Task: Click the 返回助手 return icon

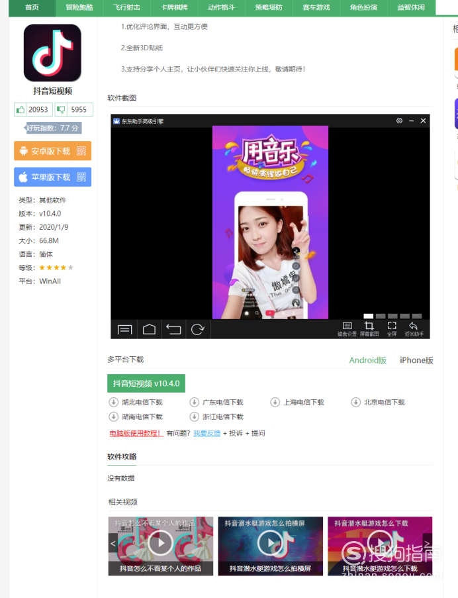Action: [414, 328]
